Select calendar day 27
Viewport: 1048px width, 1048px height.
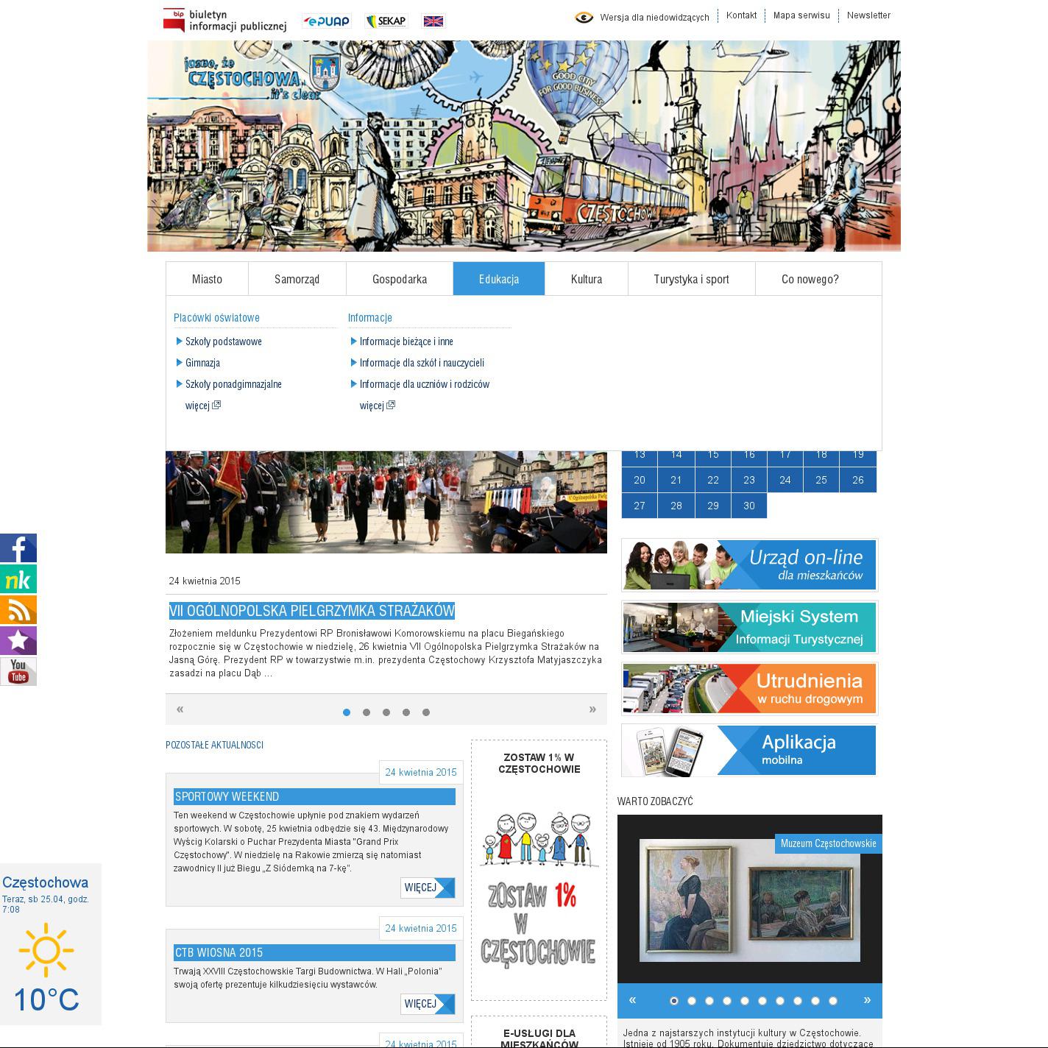point(640,506)
